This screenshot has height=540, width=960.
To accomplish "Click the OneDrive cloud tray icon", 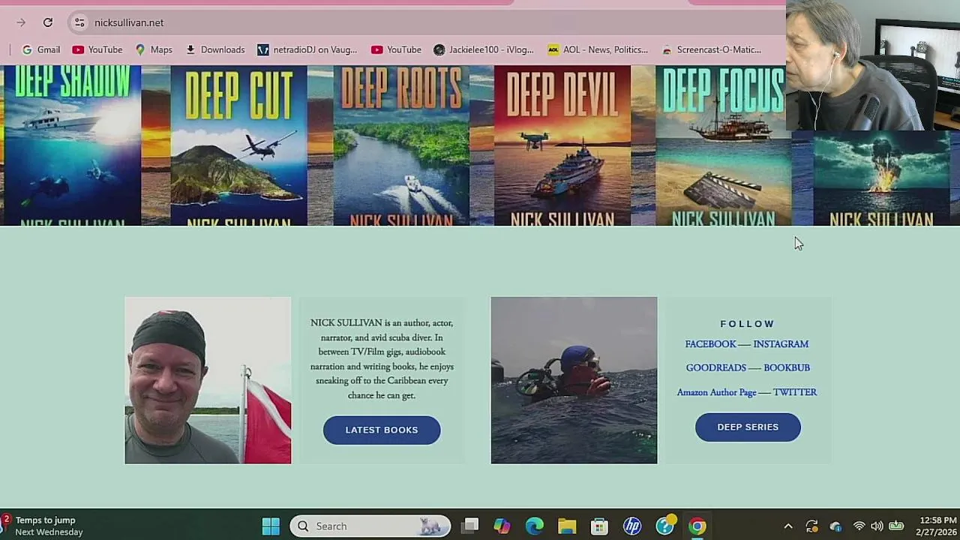I will tap(835, 526).
